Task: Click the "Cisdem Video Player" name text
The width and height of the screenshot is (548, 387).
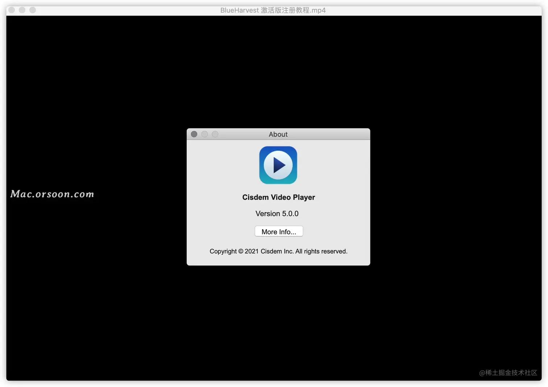Action: point(278,197)
